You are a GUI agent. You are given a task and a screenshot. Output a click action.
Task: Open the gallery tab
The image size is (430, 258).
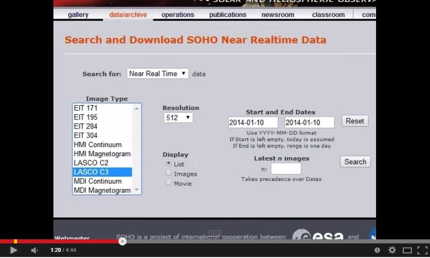(x=78, y=15)
